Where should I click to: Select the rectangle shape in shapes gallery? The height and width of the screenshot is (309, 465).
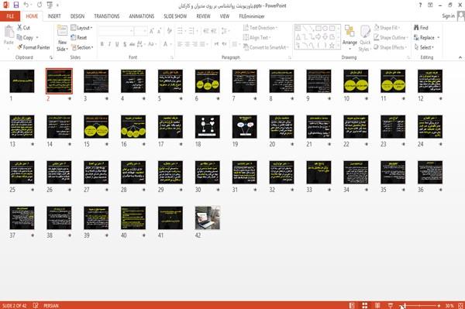click(319, 29)
